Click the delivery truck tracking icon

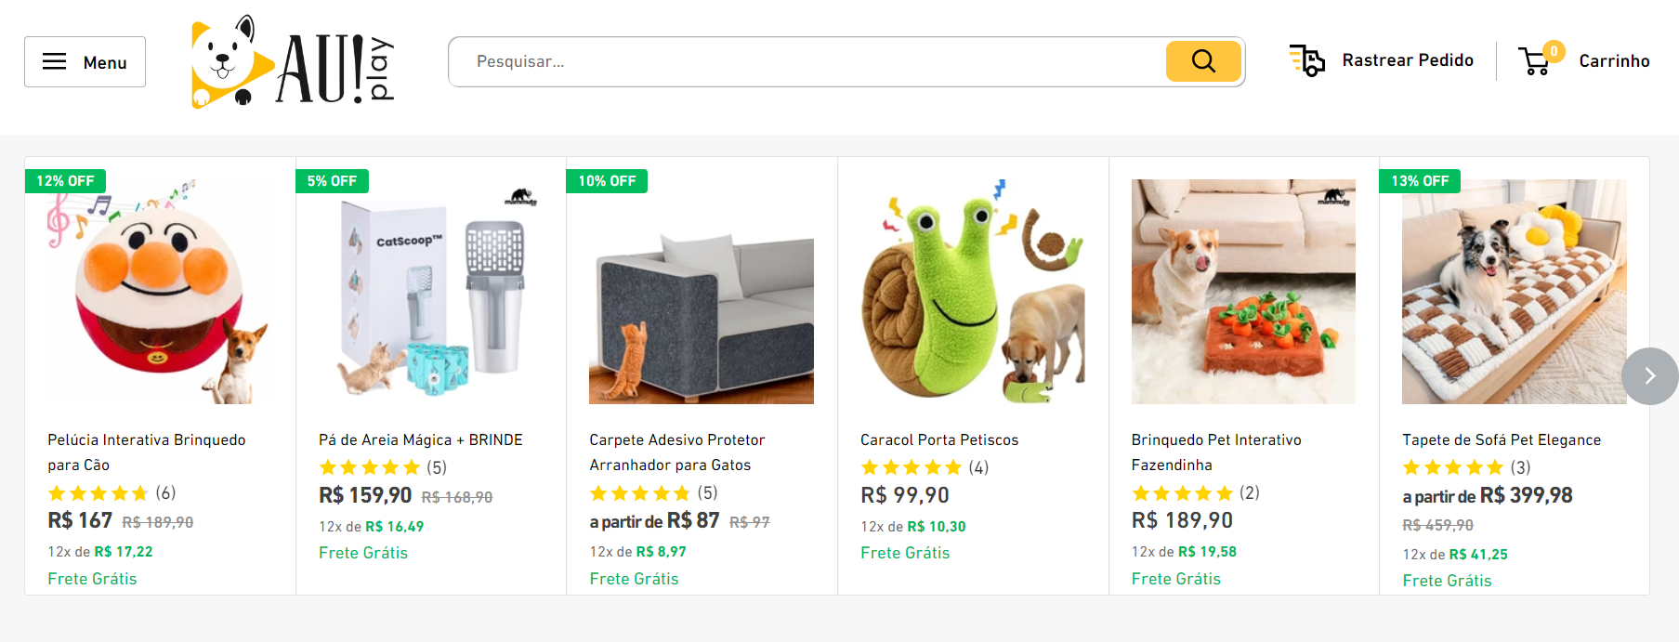(1307, 60)
